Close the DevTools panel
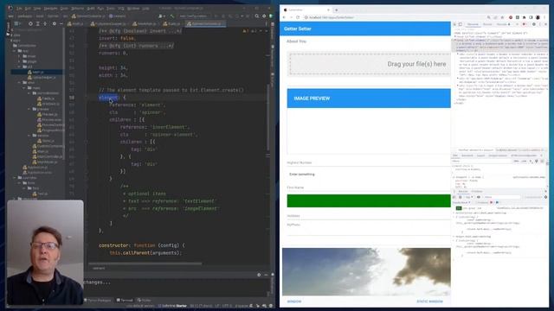This screenshot has height=311, width=554. pyautogui.click(x=546, y=24)
